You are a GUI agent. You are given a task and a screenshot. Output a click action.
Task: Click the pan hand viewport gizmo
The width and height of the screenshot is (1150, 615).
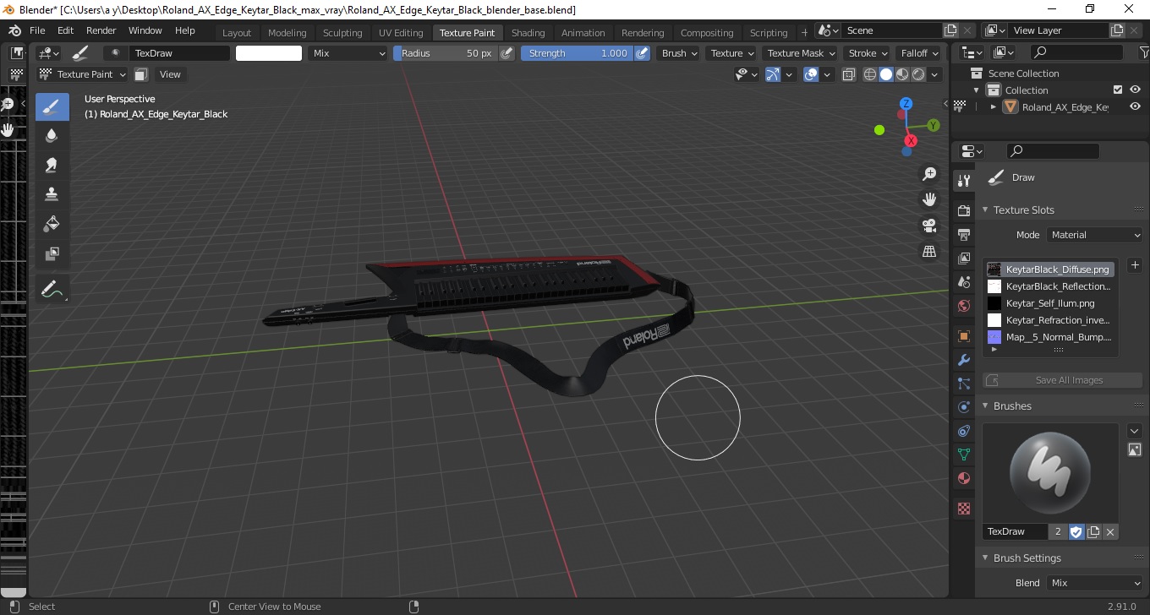pos(929,199)
